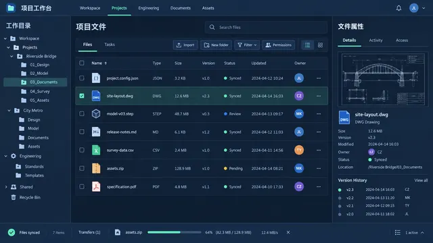
Task: Click CZ owner avatar in site-layout.dwg row
Action: click(299, 96)
